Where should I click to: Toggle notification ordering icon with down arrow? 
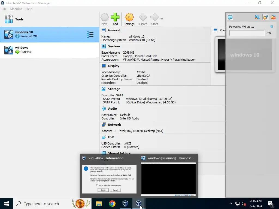[x=257, y=17]
